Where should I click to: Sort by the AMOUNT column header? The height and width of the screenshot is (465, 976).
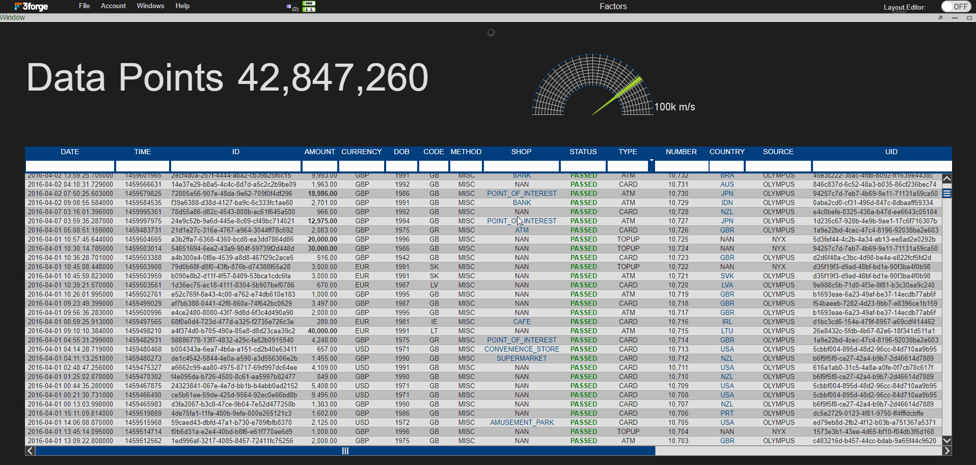coord(320,152)
